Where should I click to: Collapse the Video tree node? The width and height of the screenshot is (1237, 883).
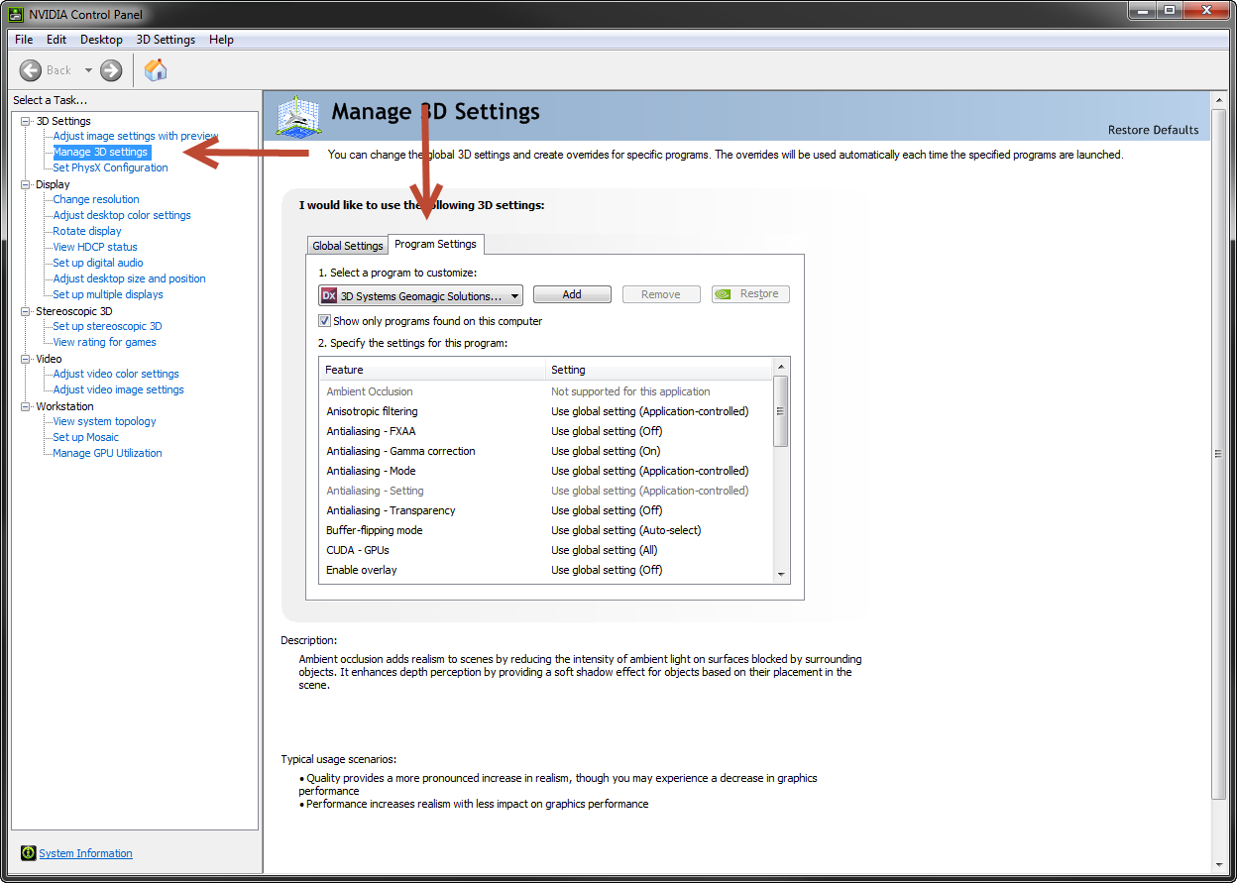pos(26,359)
